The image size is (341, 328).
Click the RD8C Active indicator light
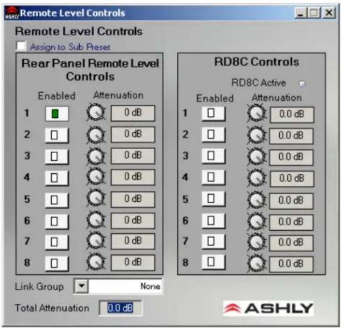click(302, 84)
